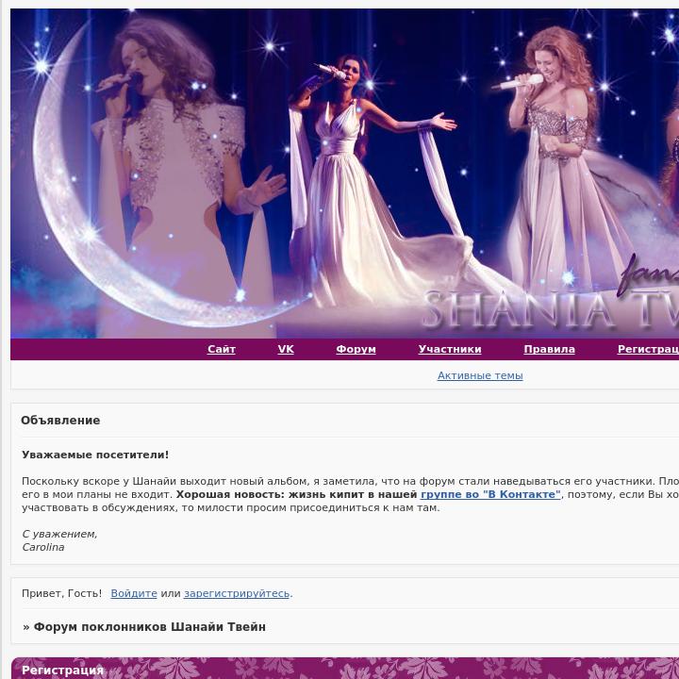Click "Форум поклонников Шанайи Твейн" breadcrumb title
The width and height of the screenshot is (679, 679).
pyautogui.click(x=150, y=627)
